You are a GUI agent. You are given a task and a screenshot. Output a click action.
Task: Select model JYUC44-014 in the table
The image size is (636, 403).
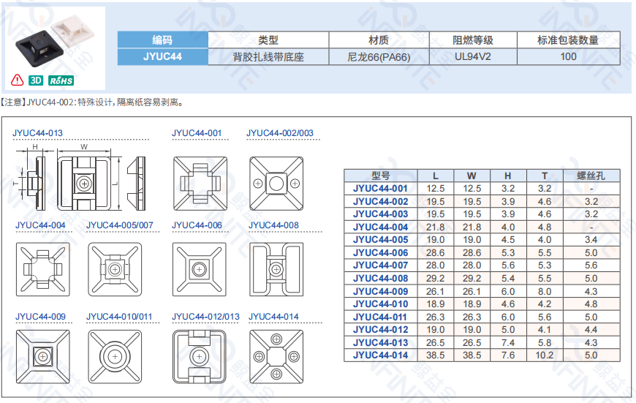[x=380, y=355]
